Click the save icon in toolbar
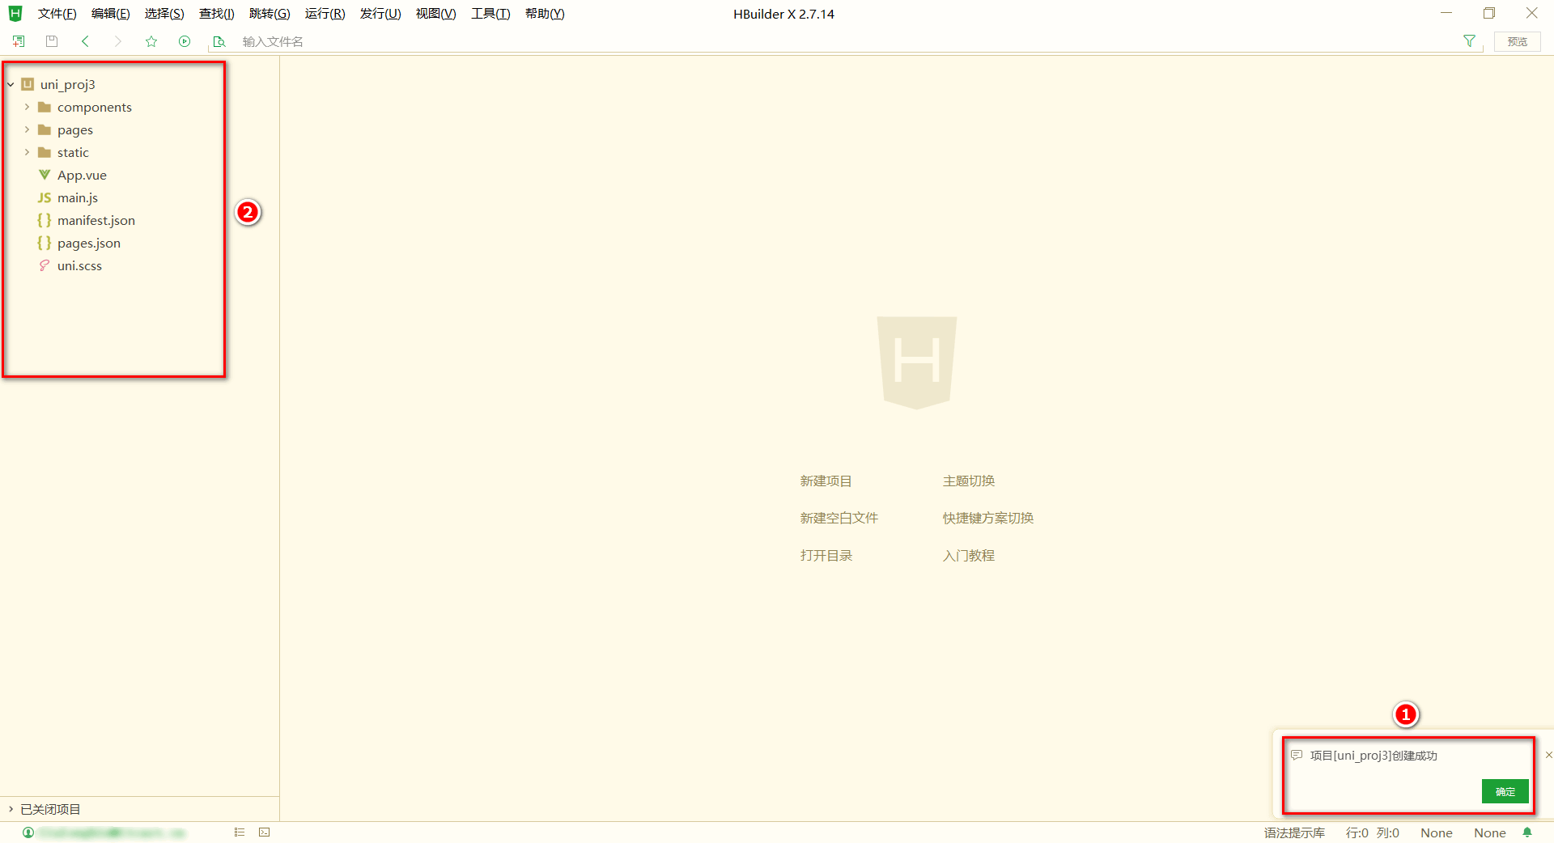 [x=52, y=41]
